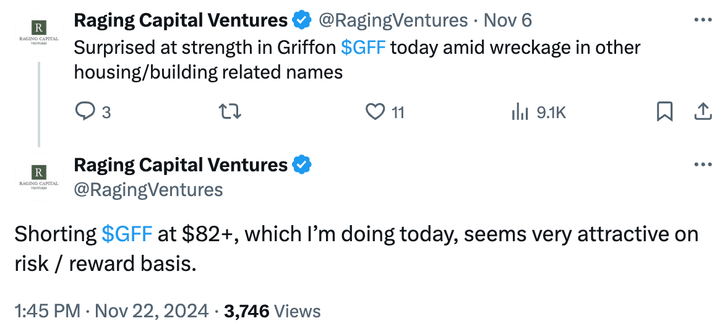725x334 pixels.
Task: Click the 3,746 Views count
Action: click(272, 311)
